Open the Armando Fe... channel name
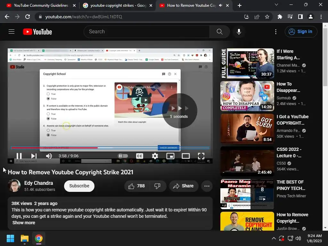Image resolution: width=328 pixels, height=246 pixels. pos(288,131)
